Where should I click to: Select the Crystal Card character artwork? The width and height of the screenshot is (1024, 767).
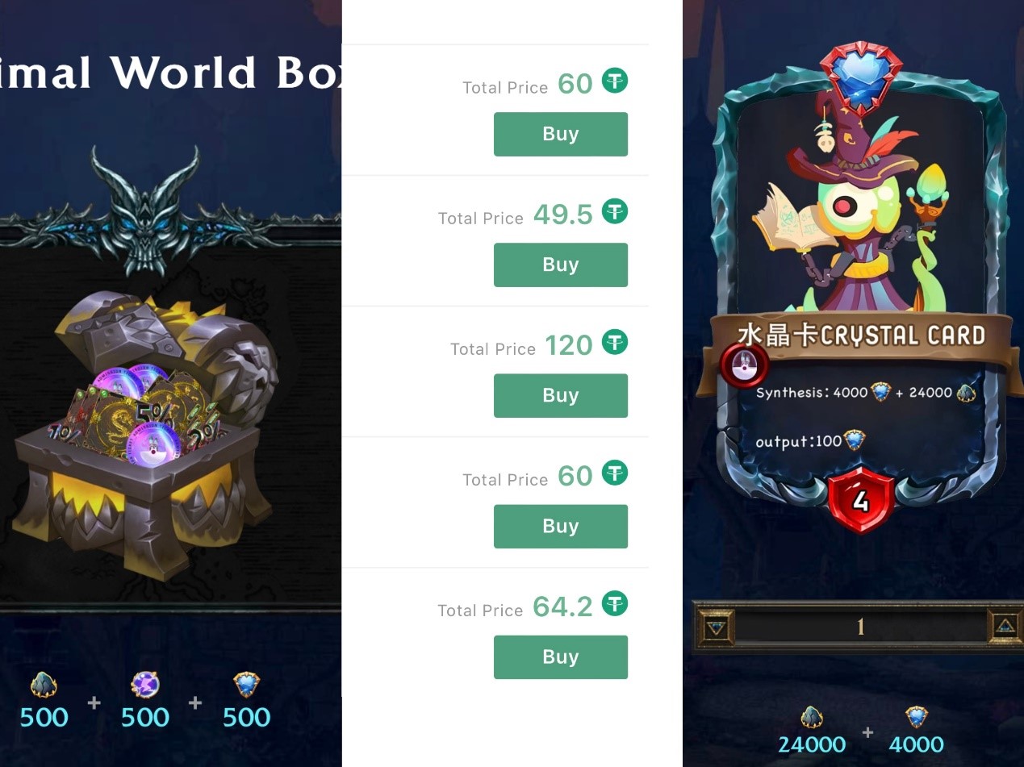pos(860,210)
